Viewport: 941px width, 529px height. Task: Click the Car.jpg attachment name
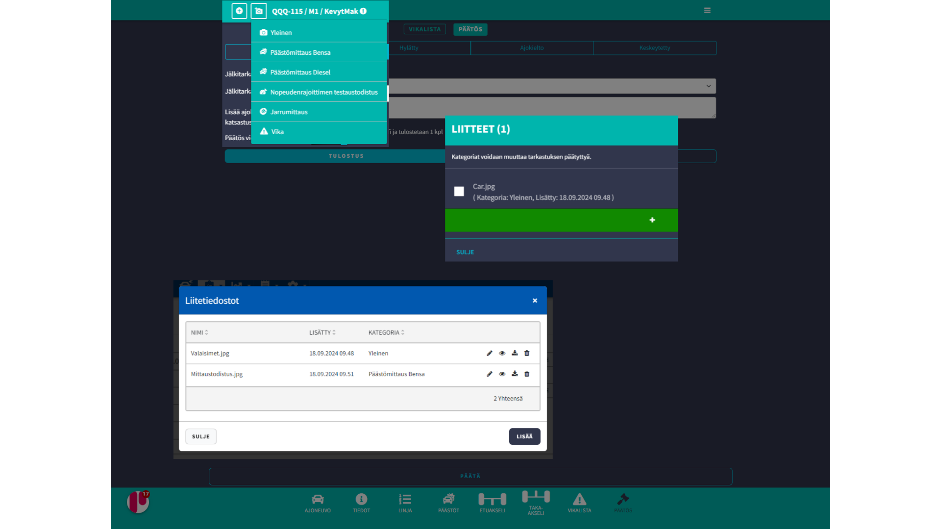(x=484, y=187)
